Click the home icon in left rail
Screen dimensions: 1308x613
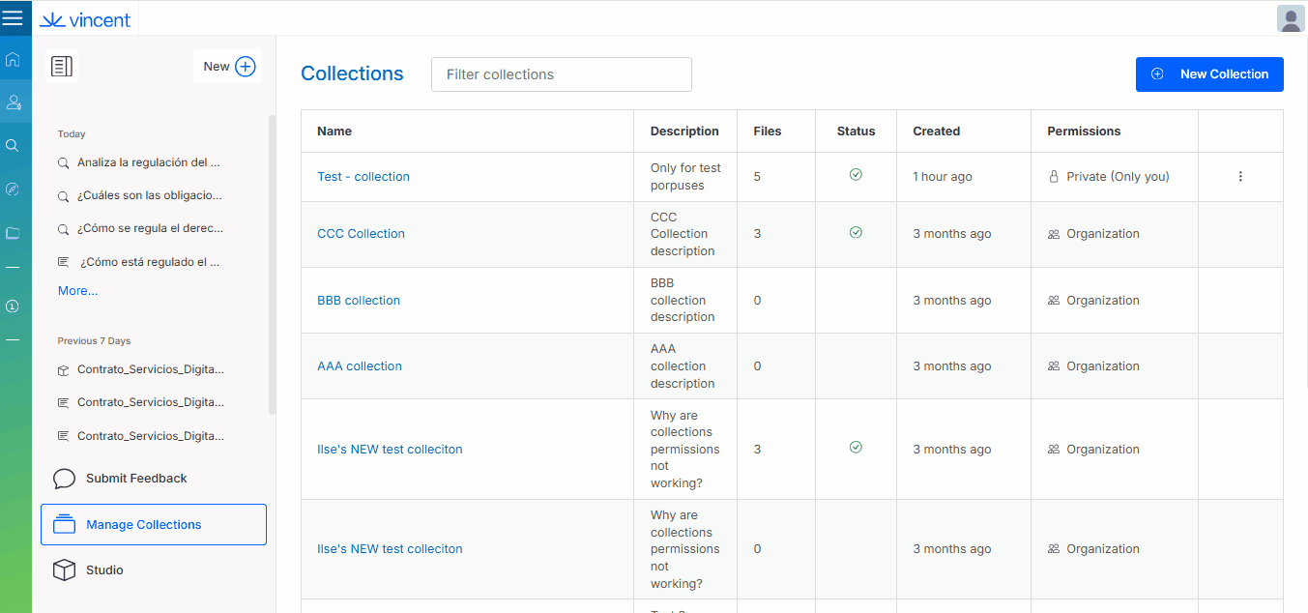[x=13, y=60]
